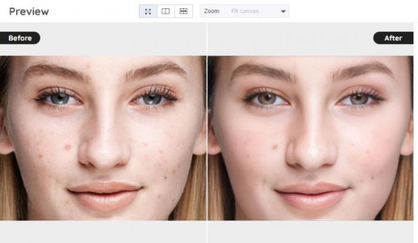418x243 pixels.
Task: Select the fit-to-screen single view icon
Action: click(148, 11)
